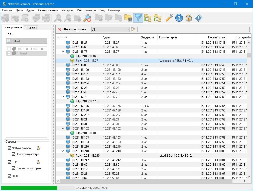
Task: Click the Задержка column header
Action: click(x=148, y=37)
